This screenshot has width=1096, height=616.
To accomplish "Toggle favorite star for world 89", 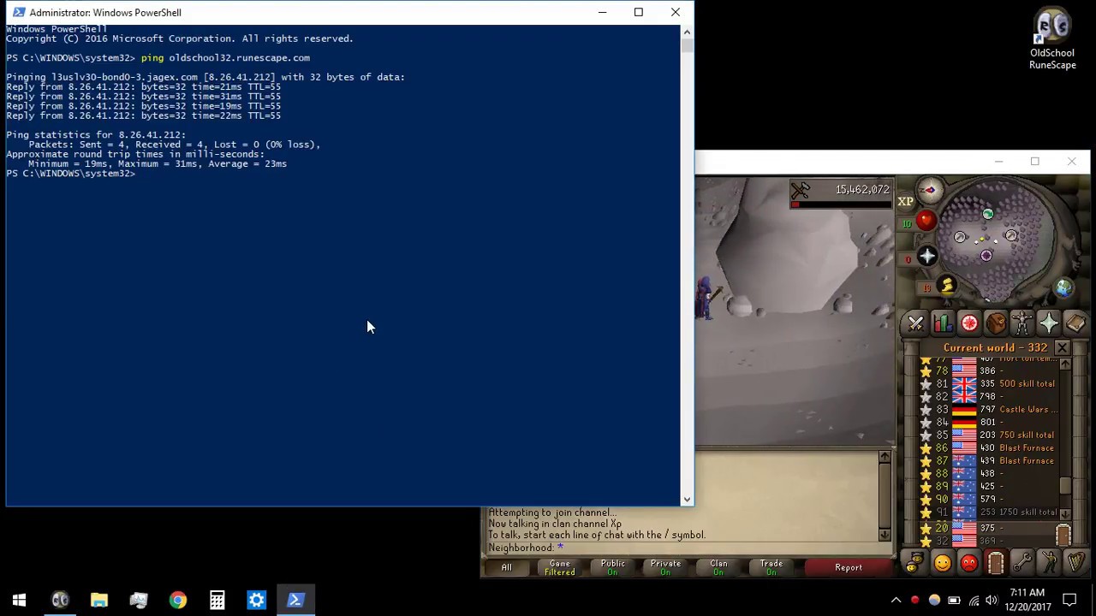I will click(926, 487).
